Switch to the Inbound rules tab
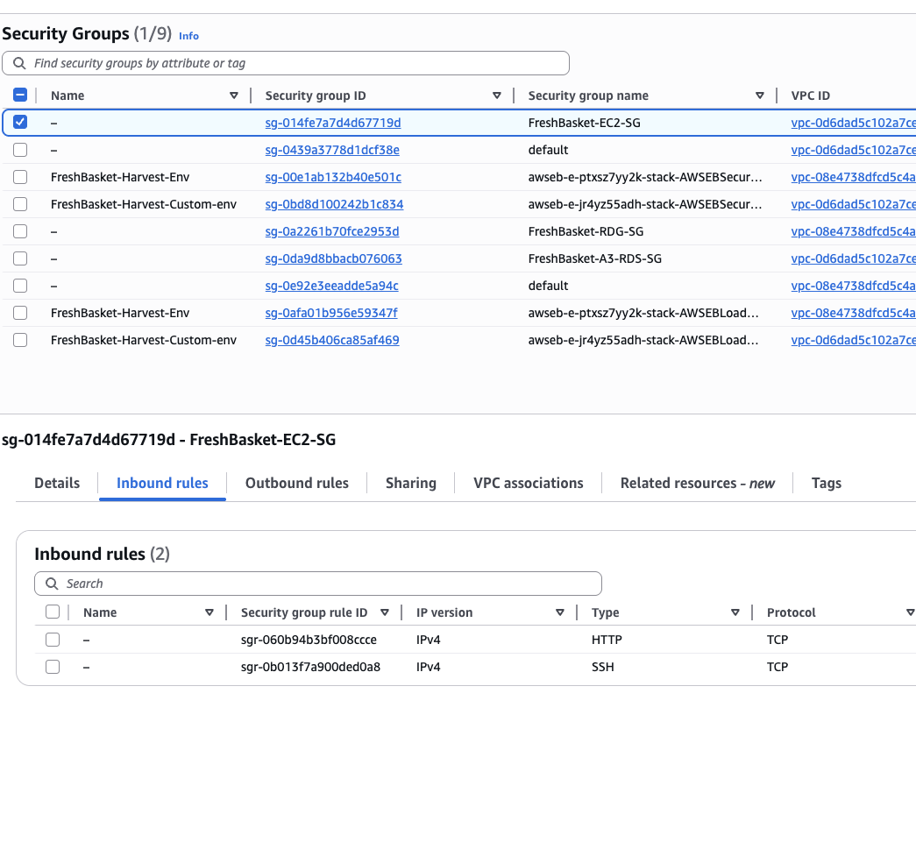This screenshot has height=842, width=916. tap(162, 484)
